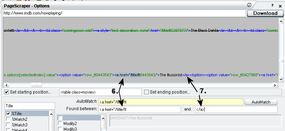Check the %Match2 checkbox
This screenshot has height=131, width=285.
click(x=8, y=119)
